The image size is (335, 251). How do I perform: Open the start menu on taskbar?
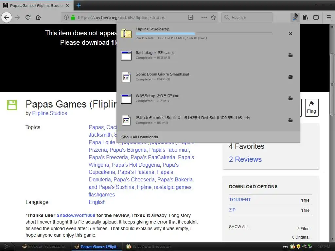click(7, 246)
